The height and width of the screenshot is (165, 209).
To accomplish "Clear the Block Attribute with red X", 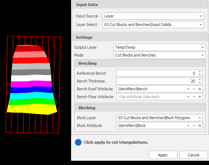I will pos(199,126).
